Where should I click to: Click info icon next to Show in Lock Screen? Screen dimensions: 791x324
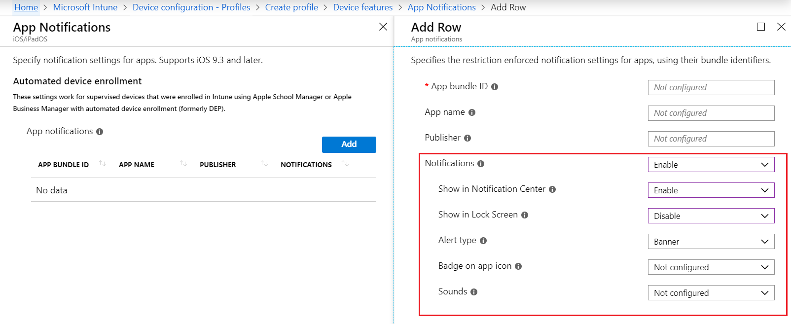pos(525,215)
